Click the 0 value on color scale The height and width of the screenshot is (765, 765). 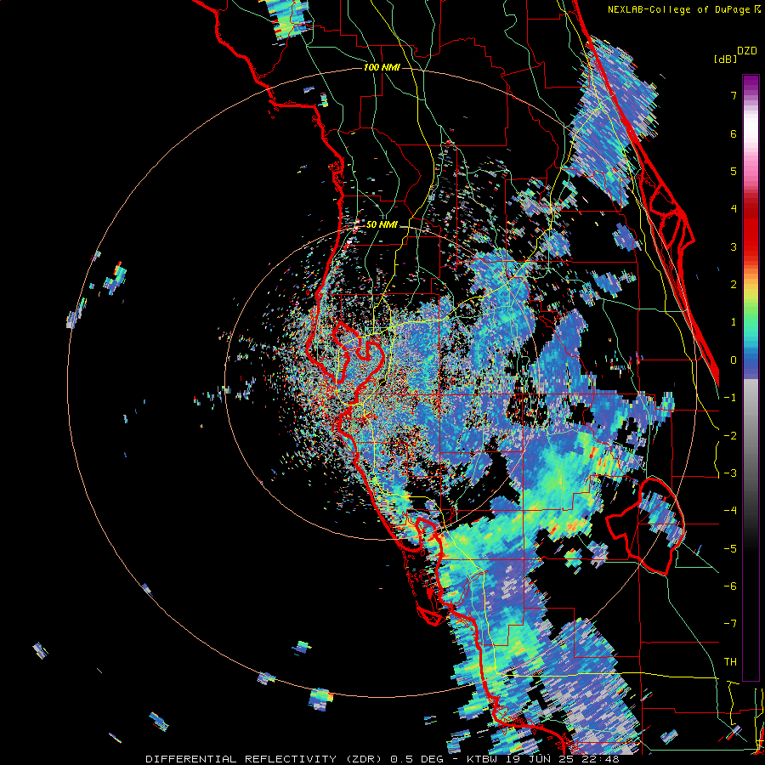click(734, 360)
